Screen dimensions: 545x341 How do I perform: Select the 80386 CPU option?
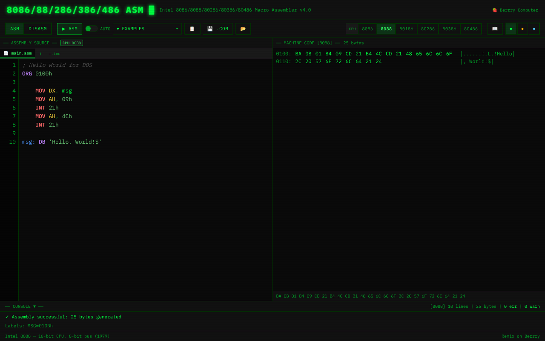pos(449,29)
